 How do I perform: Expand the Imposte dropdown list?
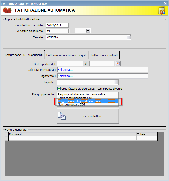pos(116,82)
